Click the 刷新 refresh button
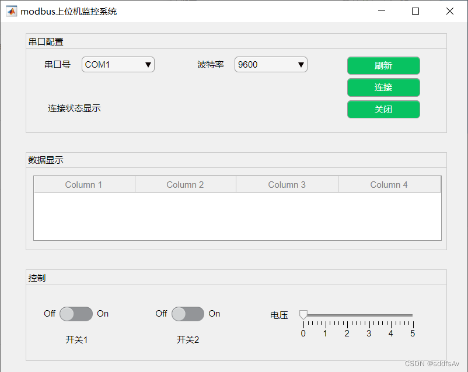Viewport: 468px width, 372px height. pos(383,65)
